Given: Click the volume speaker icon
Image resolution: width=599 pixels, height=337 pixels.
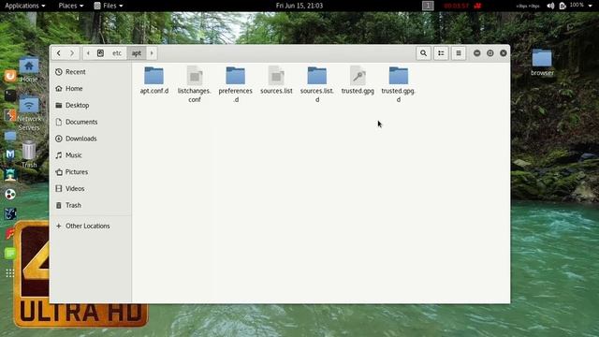Looking at the screenshot, I should pos(550,6).
